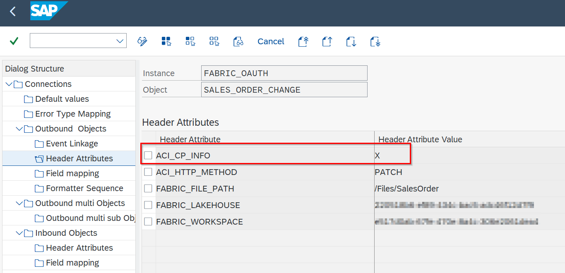Go to previous page icon
Viewport: 565px width, 273px height.
coord(327,41)
